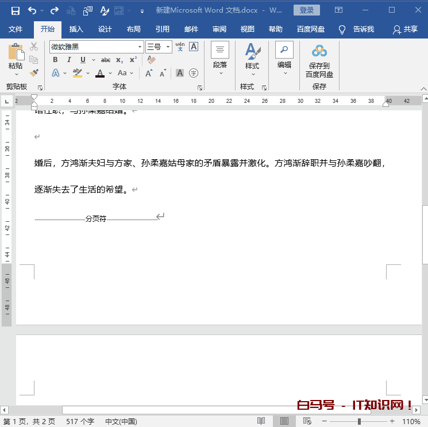Switch to the 插入 ribbon tab
The height and width of the screenshot is (427, 428).
click(76, 29)
